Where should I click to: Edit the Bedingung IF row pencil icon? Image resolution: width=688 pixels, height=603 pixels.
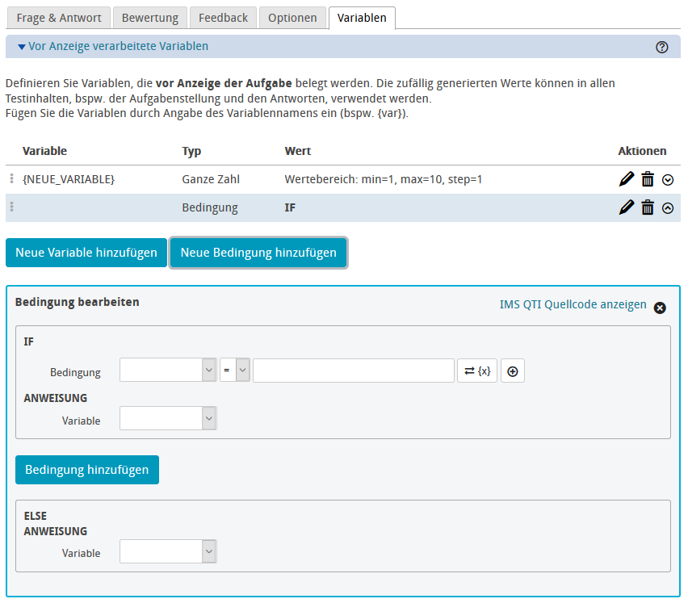click(x=627, y=207)
